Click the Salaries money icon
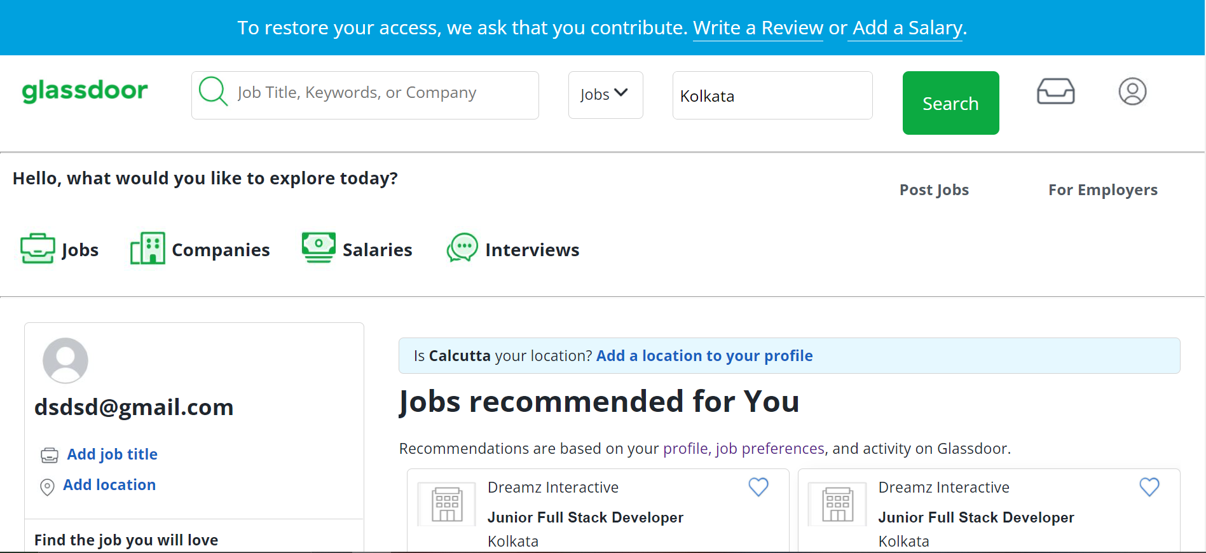Image resolution: width=1206 pixels, height=553 pixels. point(319,248)
